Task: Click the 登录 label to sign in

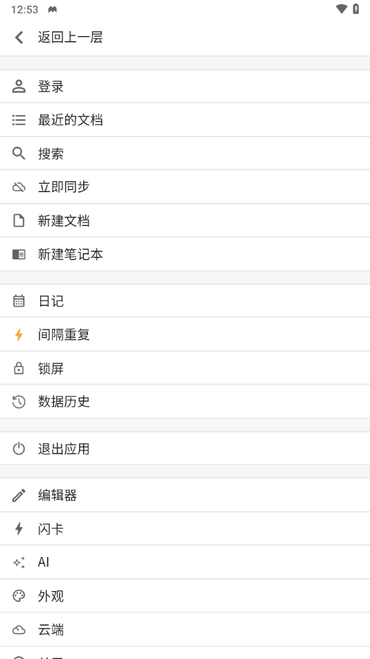Action: click(51, 87)
